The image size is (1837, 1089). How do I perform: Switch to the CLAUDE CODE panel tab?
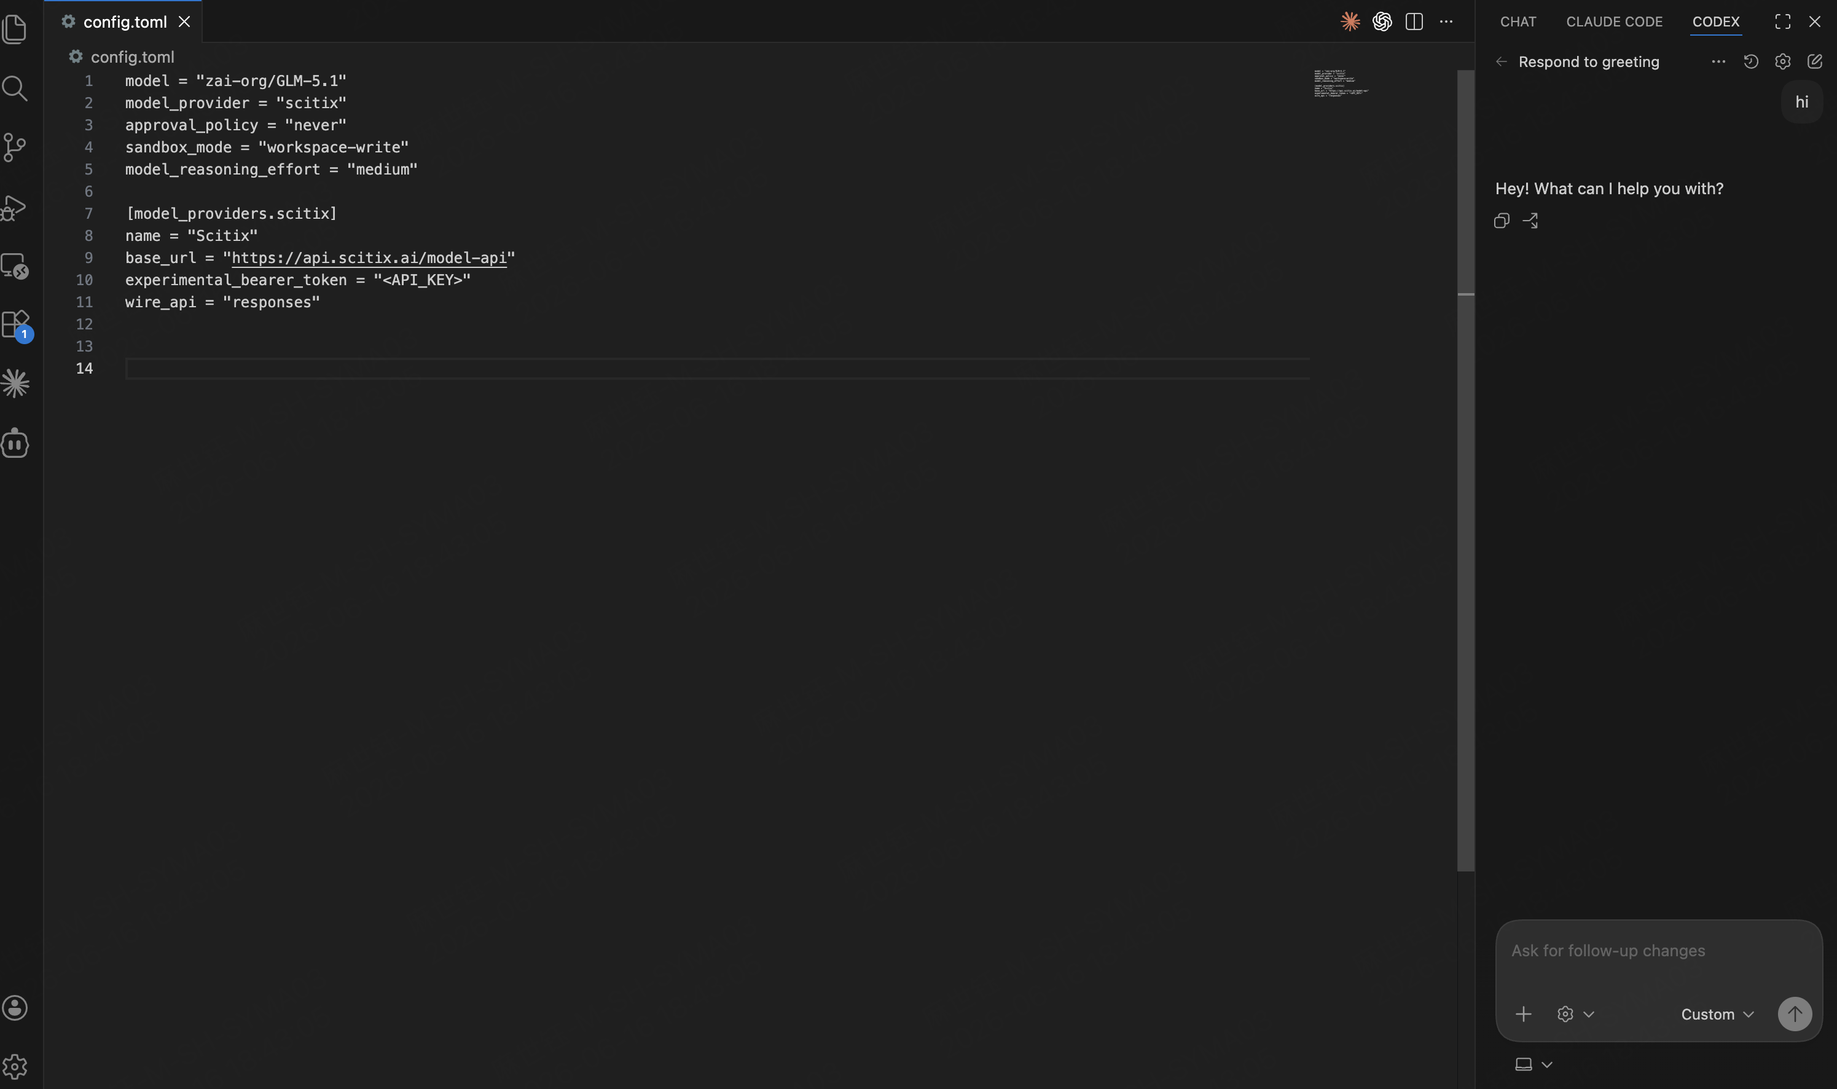tap(1614, 22)
